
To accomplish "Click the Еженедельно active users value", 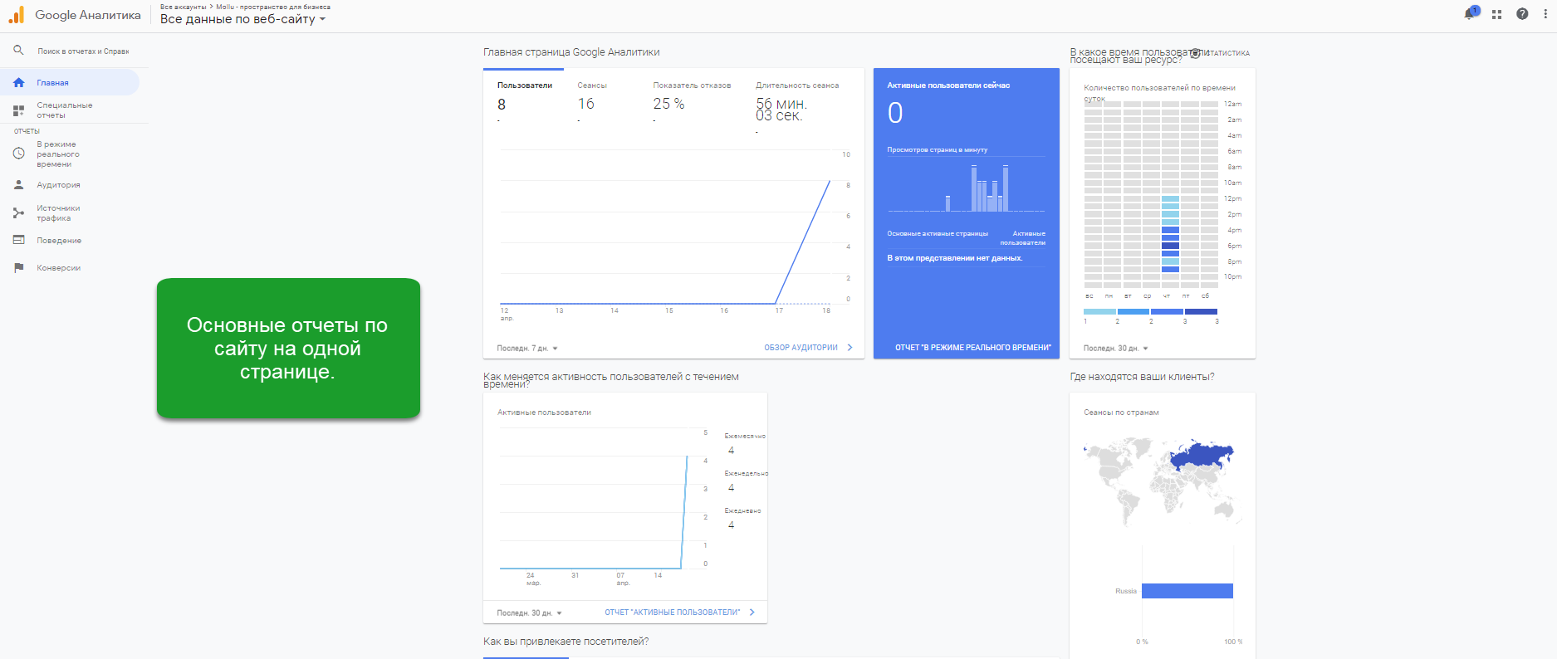I will tap(731, 488).
